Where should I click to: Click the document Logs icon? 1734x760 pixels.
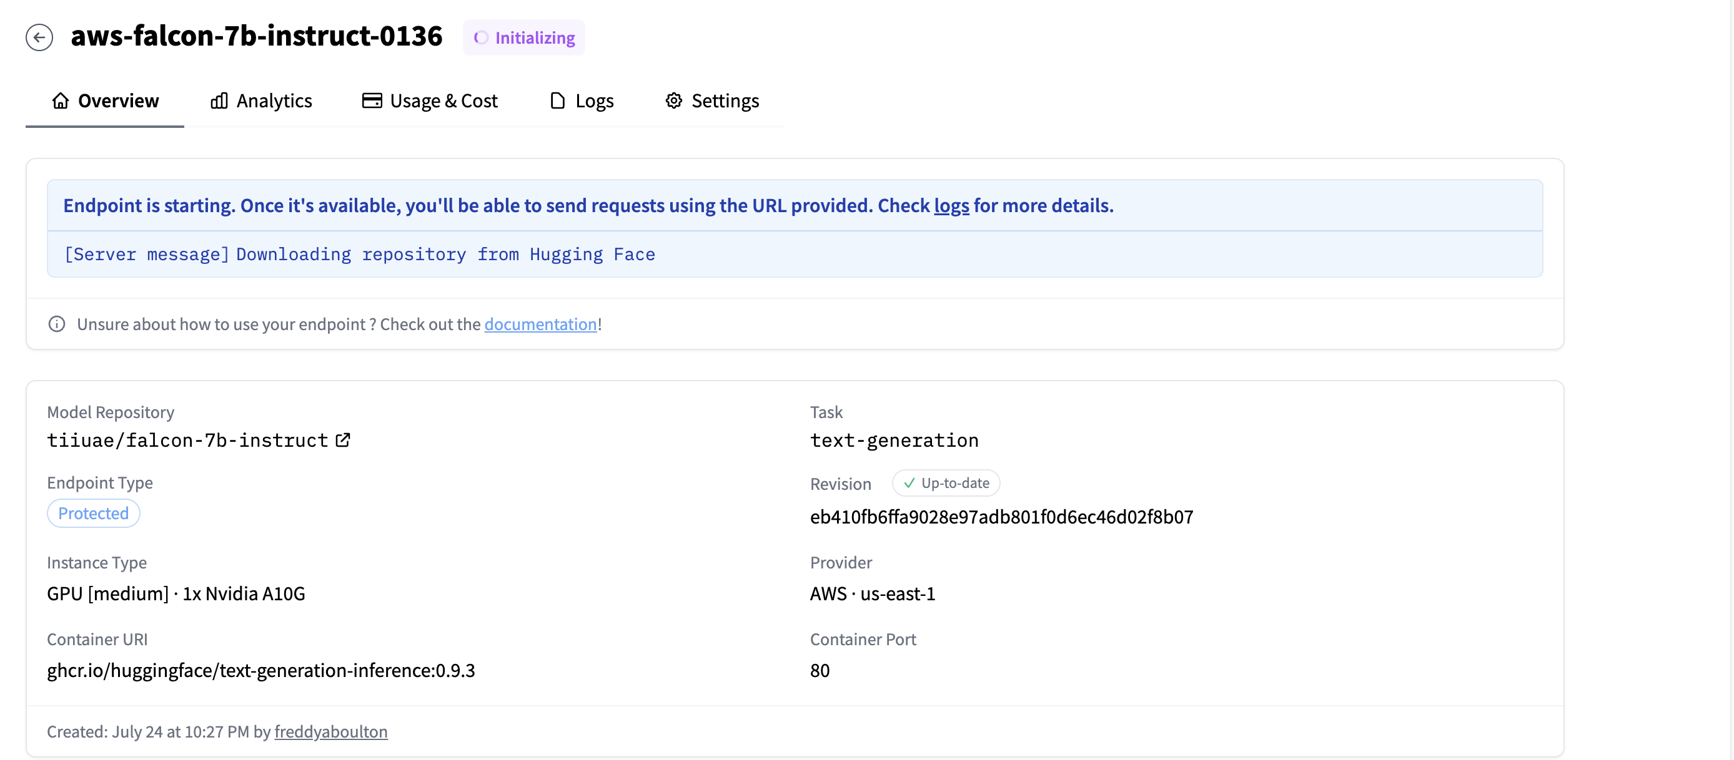point(557,101)
